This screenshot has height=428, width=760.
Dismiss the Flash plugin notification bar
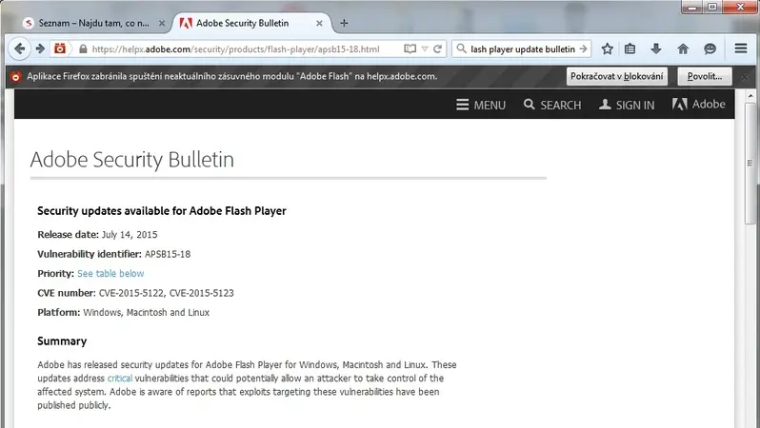coord(745,77)
